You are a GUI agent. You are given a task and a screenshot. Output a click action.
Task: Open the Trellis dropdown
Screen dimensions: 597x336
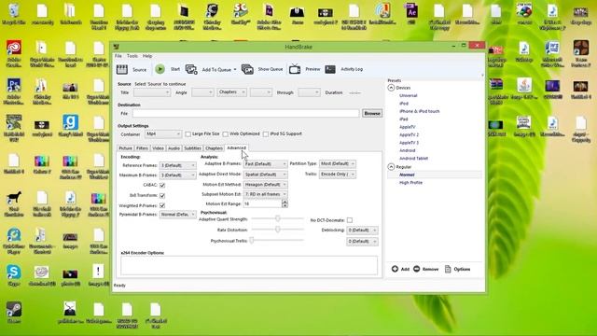coord(338,175)
